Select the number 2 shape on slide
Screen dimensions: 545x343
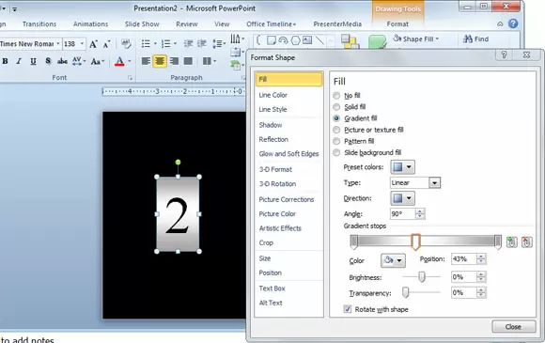tap(178, 214)
